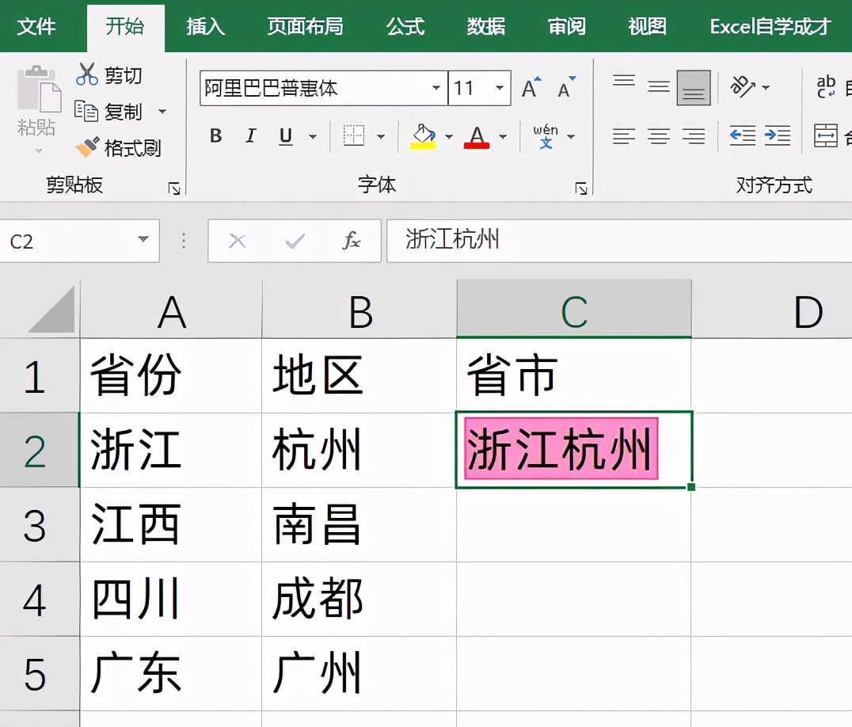Click the Paste (粘贴) clipboard icon
The height and width of the screenshot is (727, 852).
tap(39, 89)
